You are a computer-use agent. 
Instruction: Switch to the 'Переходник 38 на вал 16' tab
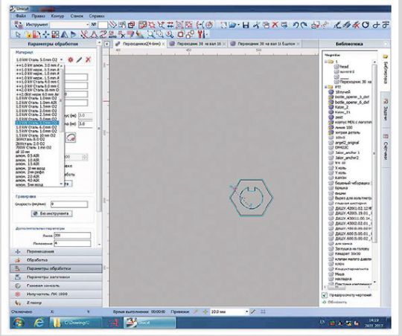point(197,44)
